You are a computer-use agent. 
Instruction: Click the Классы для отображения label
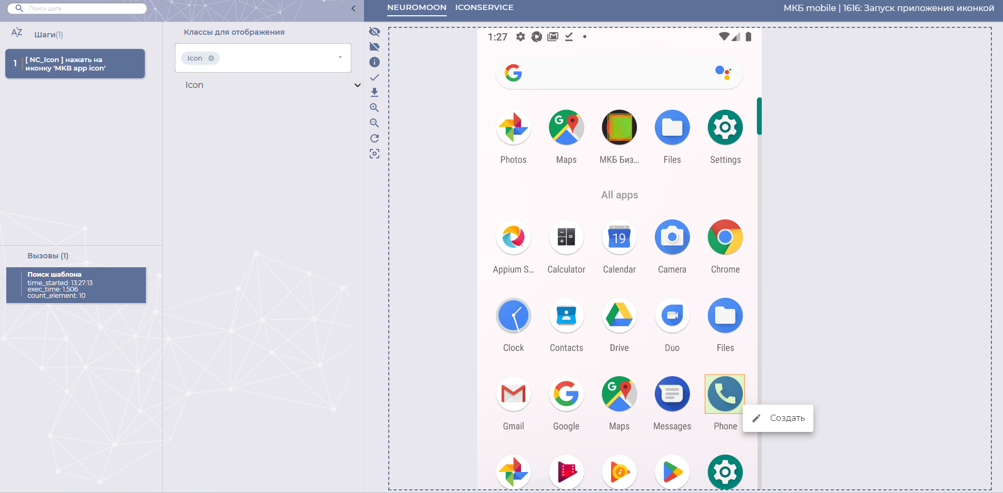(x=234, y=32)
